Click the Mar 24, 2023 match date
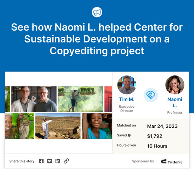 [x=162, y=126]
